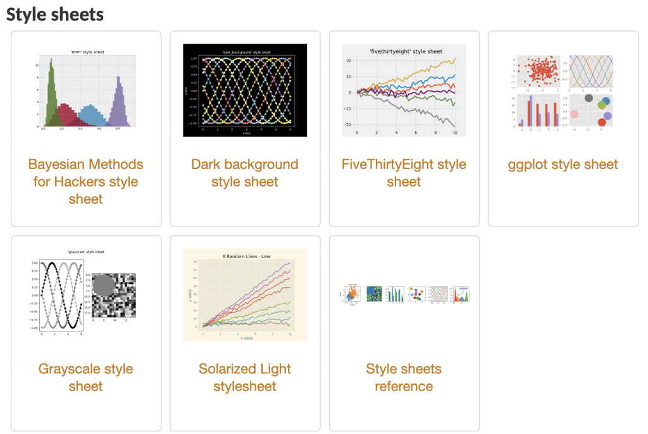Open the Grayscale style sheet link
This screenshot has height=434, width=648.
click(85, 377)
